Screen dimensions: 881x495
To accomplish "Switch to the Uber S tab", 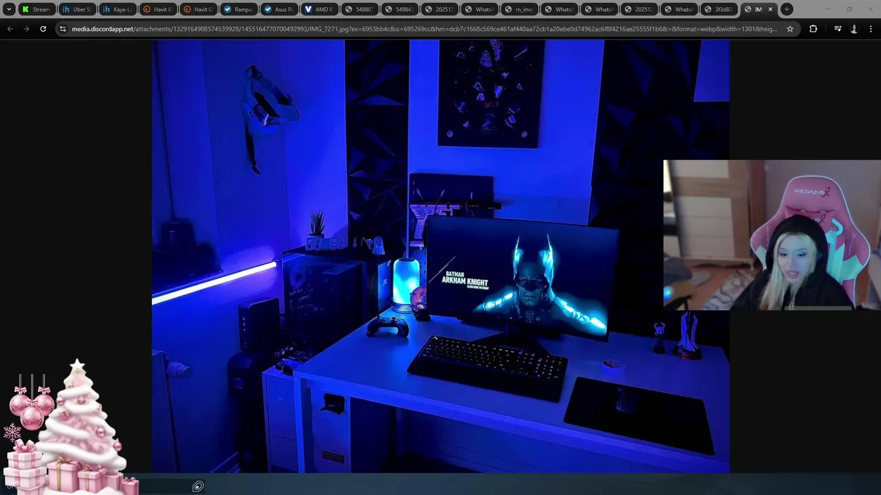I will (x=76, y=10).
